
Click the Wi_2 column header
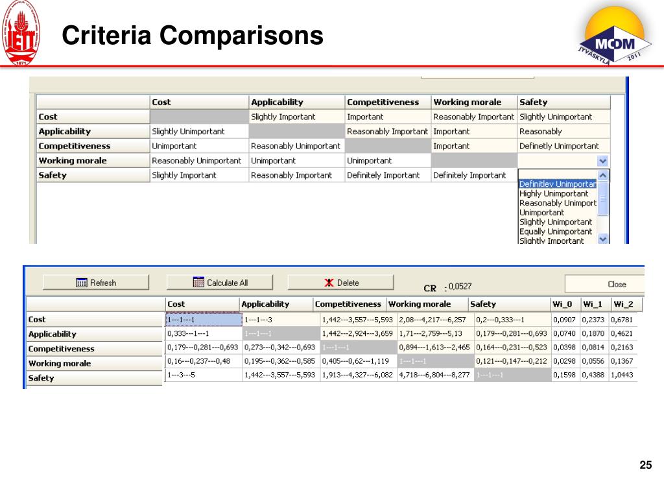pyautogui.click(x=626, y=304)
